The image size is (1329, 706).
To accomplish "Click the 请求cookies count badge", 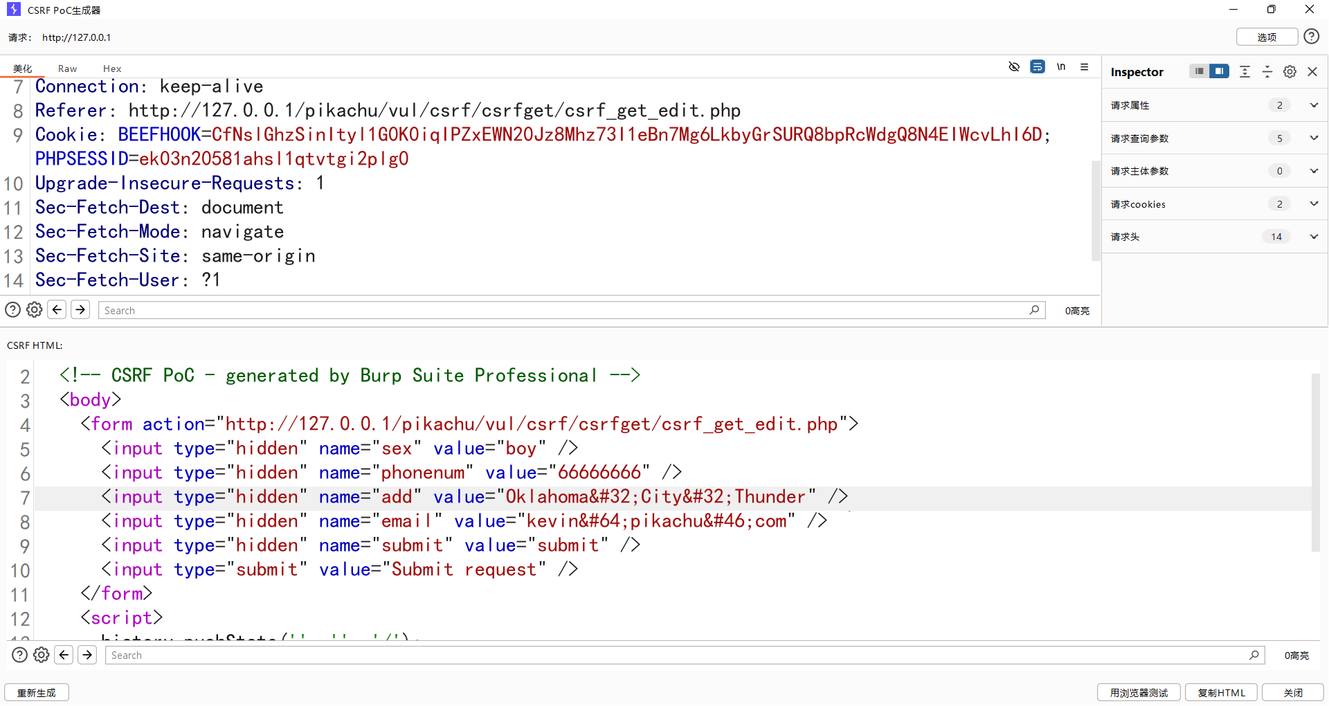I will (1279, 203).
